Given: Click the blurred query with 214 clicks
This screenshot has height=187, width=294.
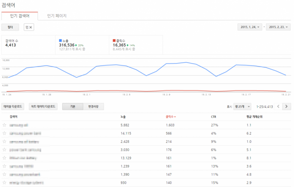Looking at the screenshot, I should (24, 142).
